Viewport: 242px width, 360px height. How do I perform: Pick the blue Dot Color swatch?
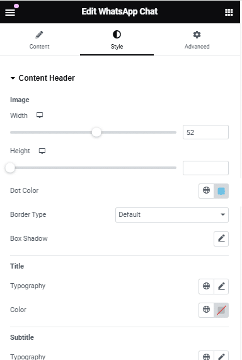point(221,190)
